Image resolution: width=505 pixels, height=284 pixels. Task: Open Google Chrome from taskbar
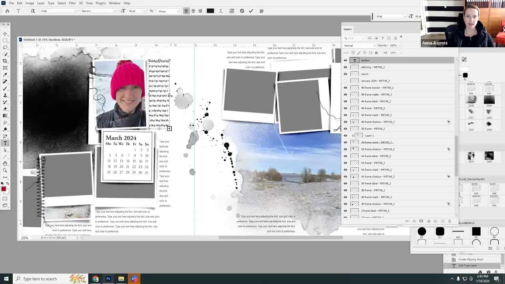coord(95,279)
